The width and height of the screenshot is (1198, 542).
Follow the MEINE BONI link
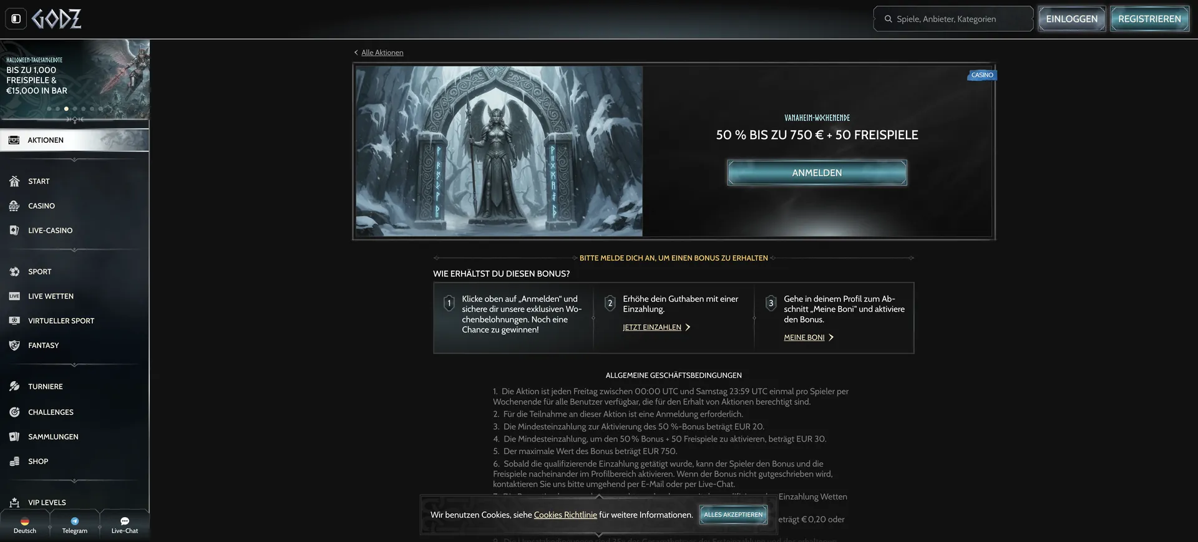[x=804, y=337]
